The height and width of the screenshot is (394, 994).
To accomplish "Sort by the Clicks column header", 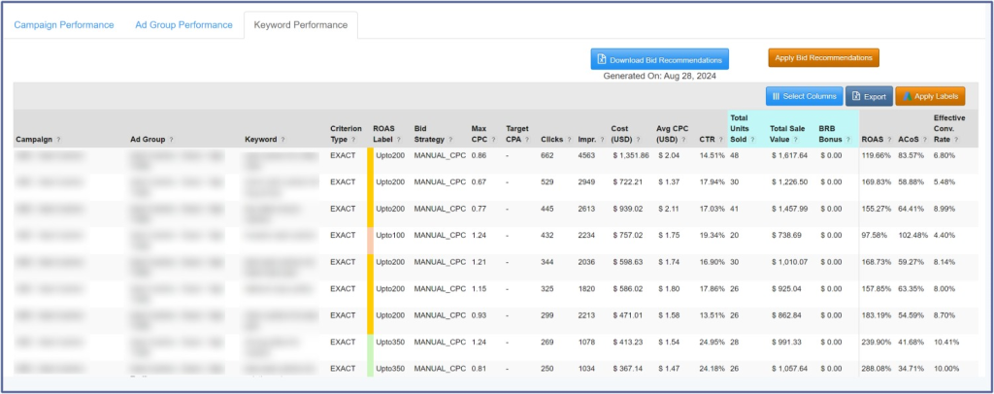I will click(551, 140).
